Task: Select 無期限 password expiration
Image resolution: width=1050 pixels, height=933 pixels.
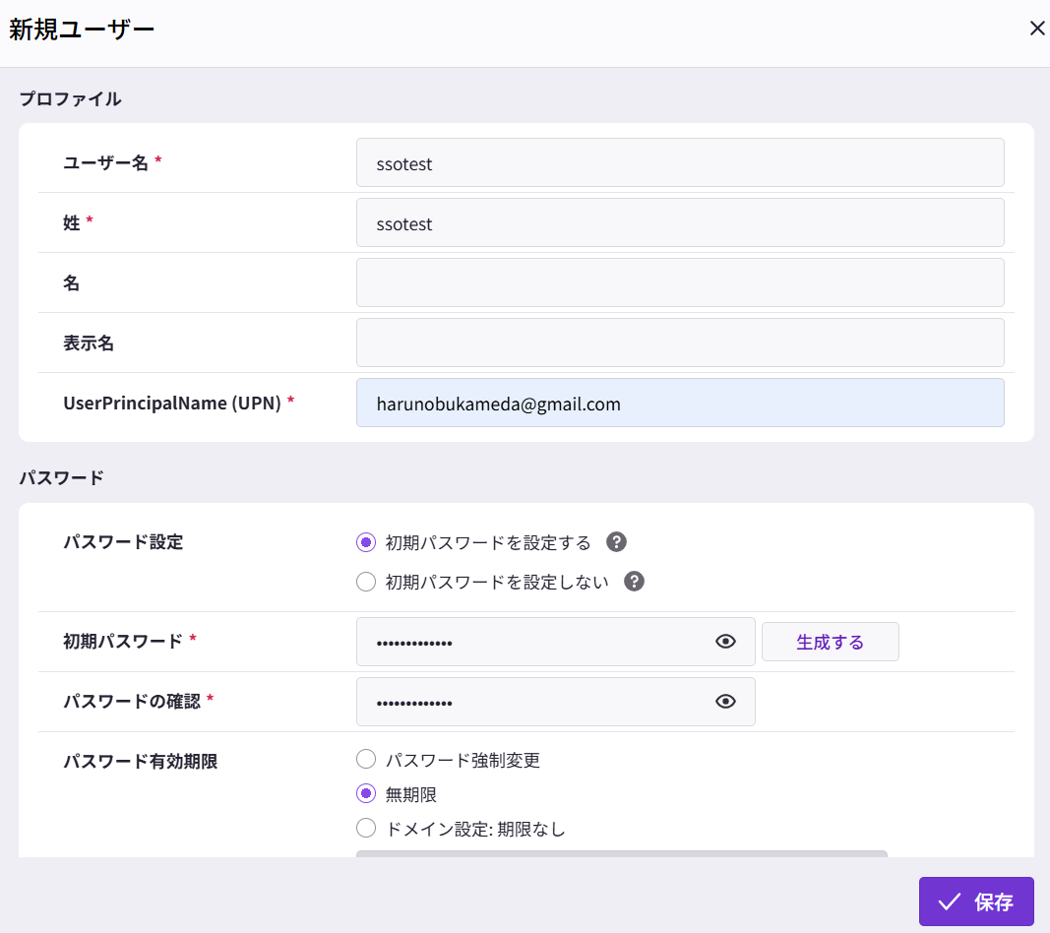Action: 366,794
